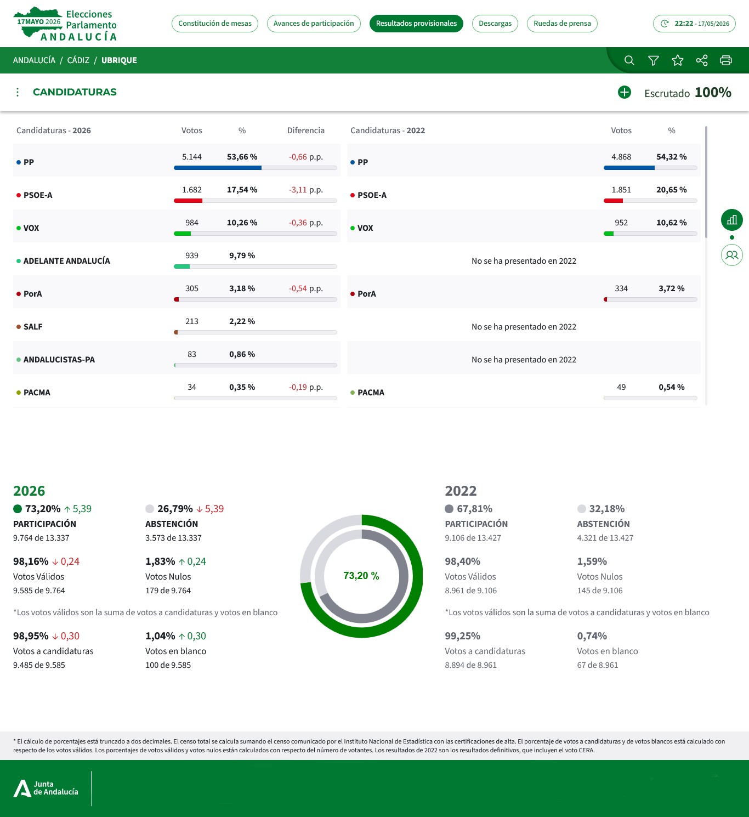Share results using the share icon

(702, 60)
